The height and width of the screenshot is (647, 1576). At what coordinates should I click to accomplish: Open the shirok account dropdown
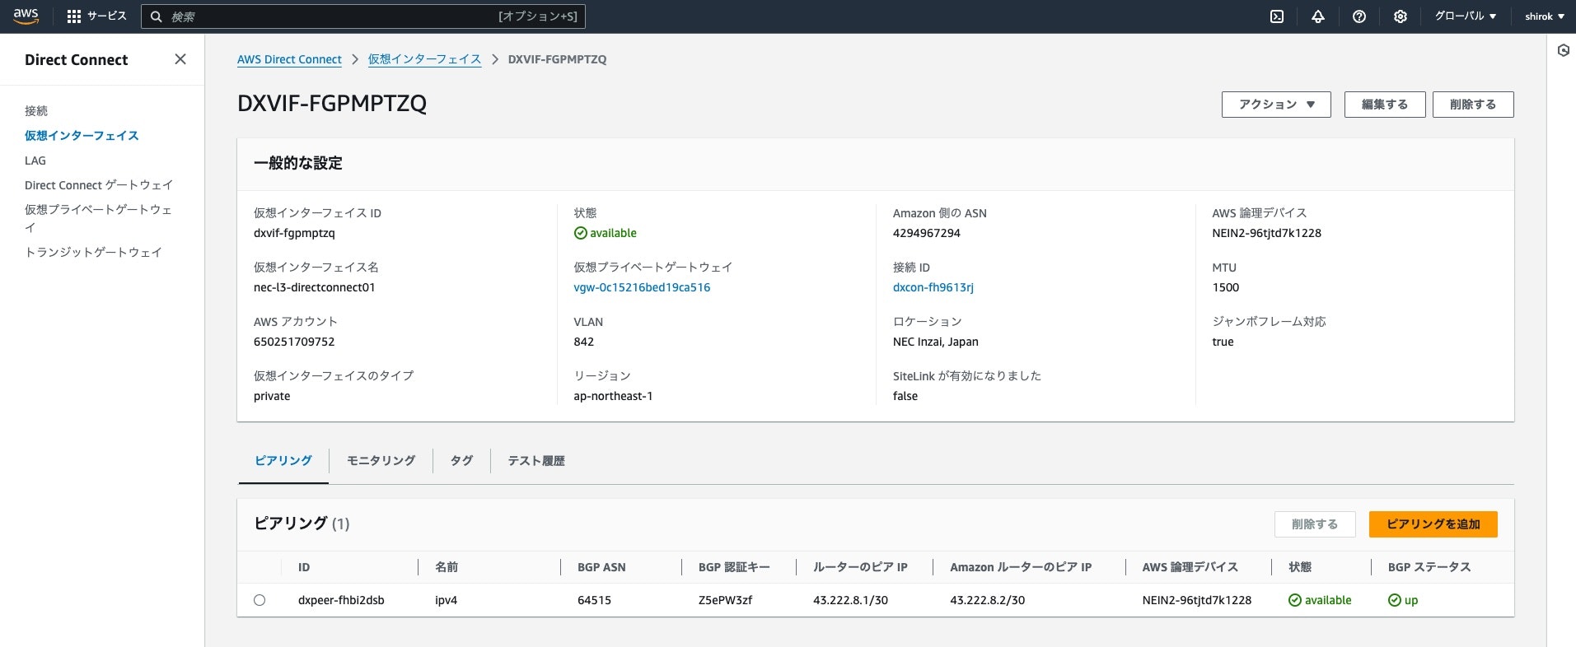1545,16
